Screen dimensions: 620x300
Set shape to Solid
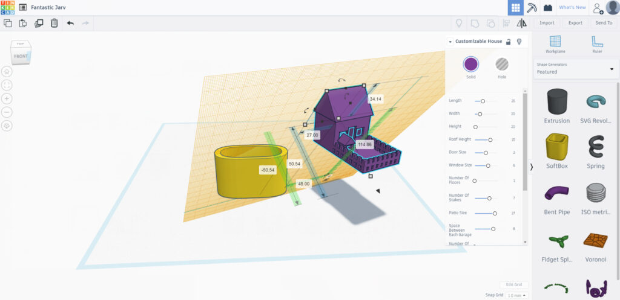[470, 64]
